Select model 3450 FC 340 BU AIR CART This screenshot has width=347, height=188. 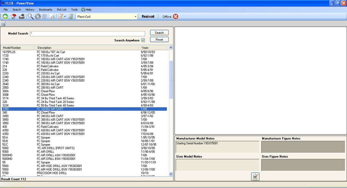coord(84,116)
